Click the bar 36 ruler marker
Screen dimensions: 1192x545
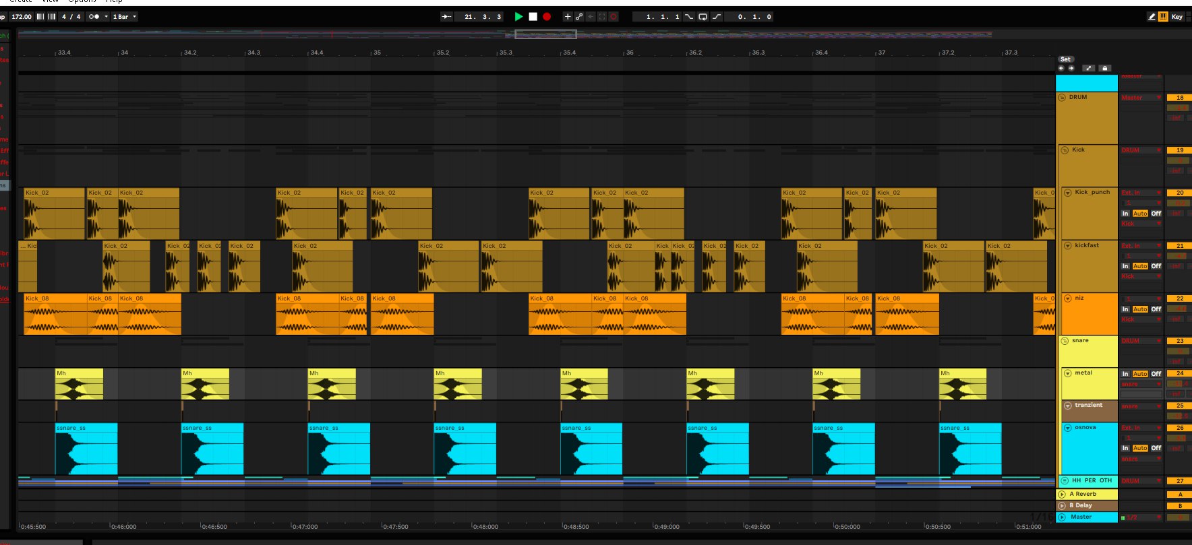click(629, 53)
